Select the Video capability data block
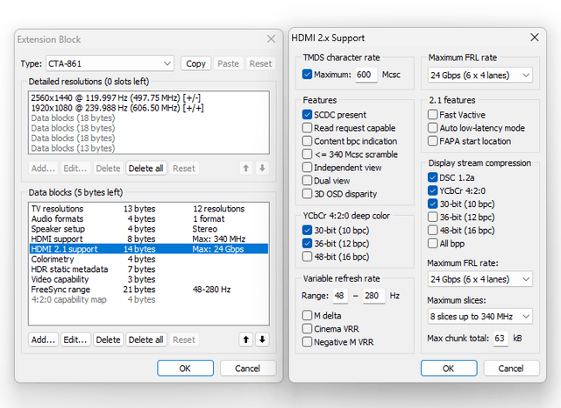This screenshot has width=561, height=408. coord(148,279)
